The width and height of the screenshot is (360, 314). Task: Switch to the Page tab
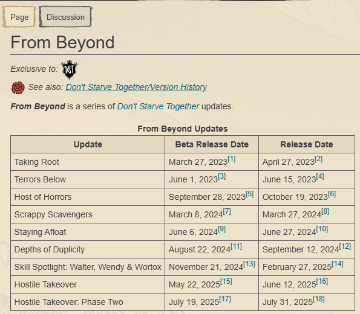19,17
